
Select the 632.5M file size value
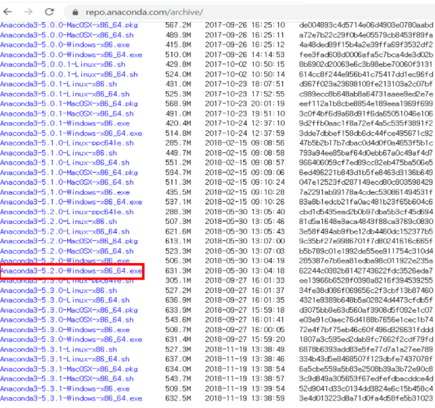click(178, 399)
